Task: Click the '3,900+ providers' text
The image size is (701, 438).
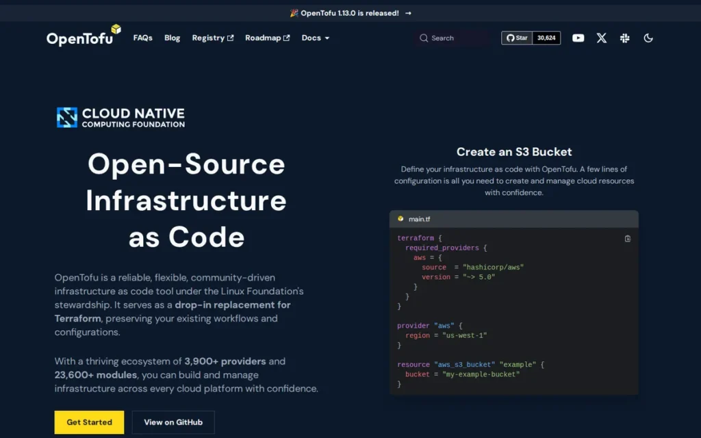Action: [x=225, y=361]
